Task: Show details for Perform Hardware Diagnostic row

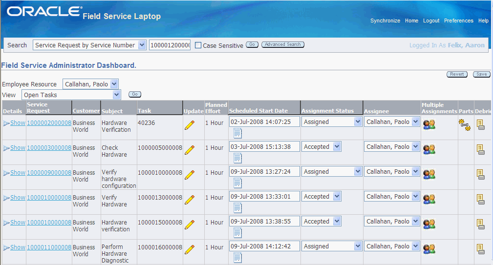Action: 18,247
